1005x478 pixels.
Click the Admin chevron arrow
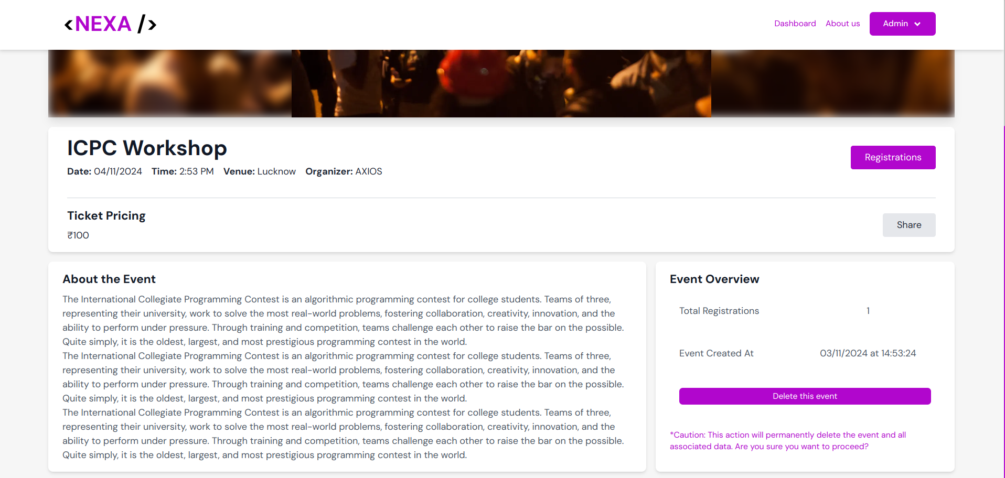point(917,24)
